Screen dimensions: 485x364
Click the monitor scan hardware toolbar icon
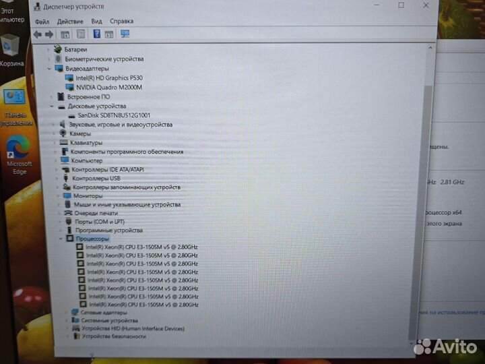[125, 34]
